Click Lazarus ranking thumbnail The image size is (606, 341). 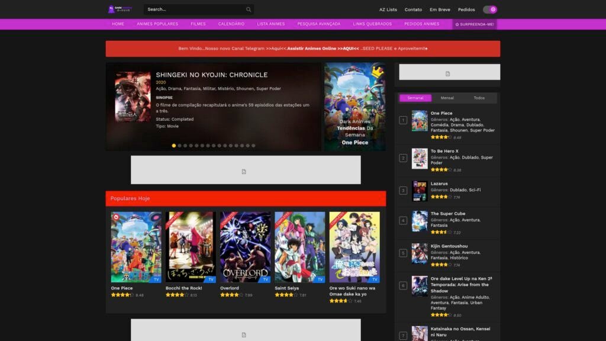[x=420, y=191]
